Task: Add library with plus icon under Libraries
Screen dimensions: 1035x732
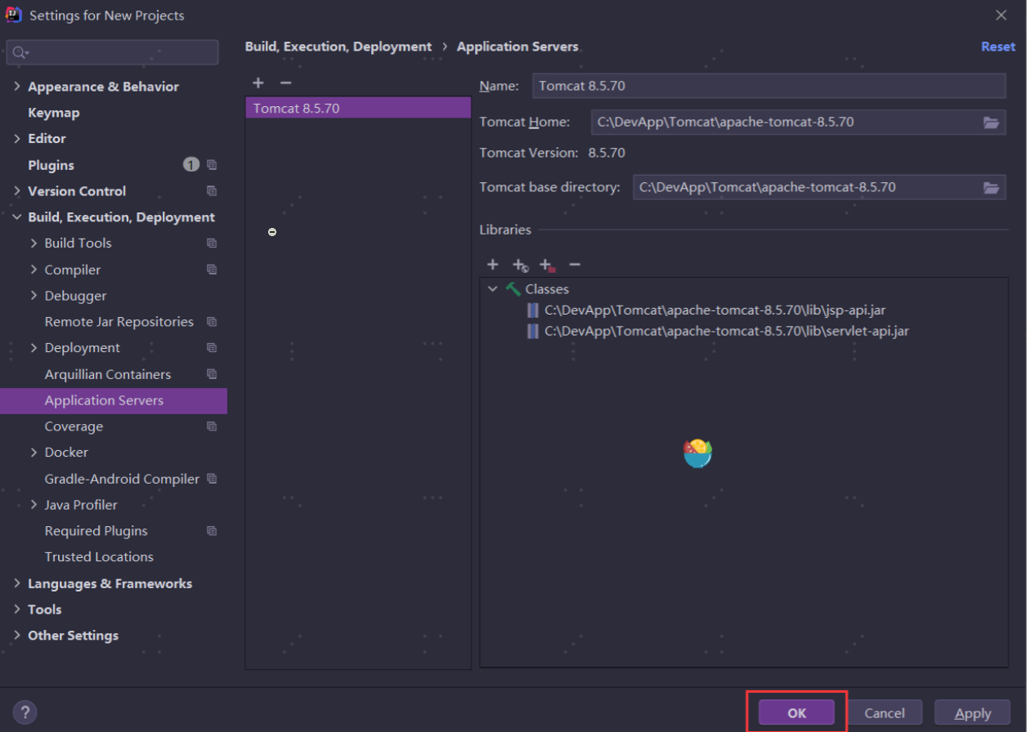Action: click(493, 265)
